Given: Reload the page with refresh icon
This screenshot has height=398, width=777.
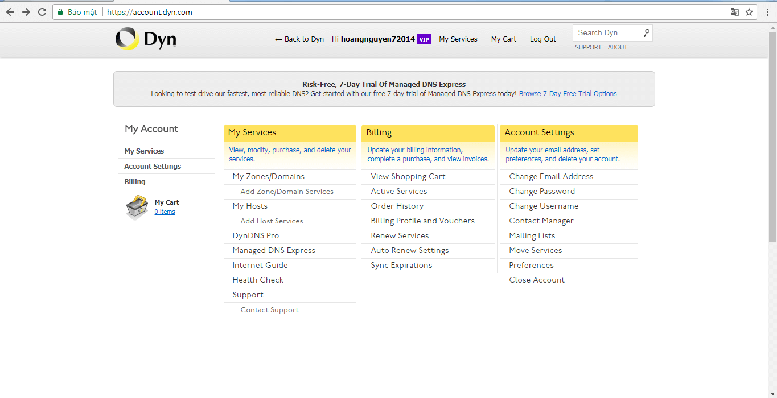Looking at the screenshot, I should point(42,12).
